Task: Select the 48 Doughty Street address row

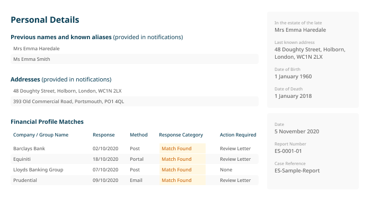Action: click(x=135, y=91)
